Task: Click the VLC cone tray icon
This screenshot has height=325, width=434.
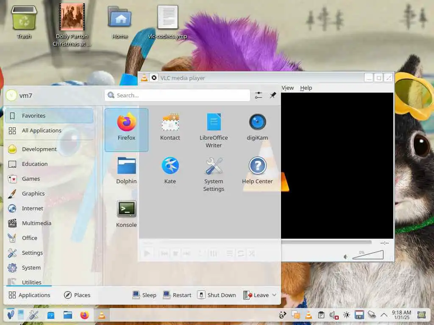Action: pos(309,315)
